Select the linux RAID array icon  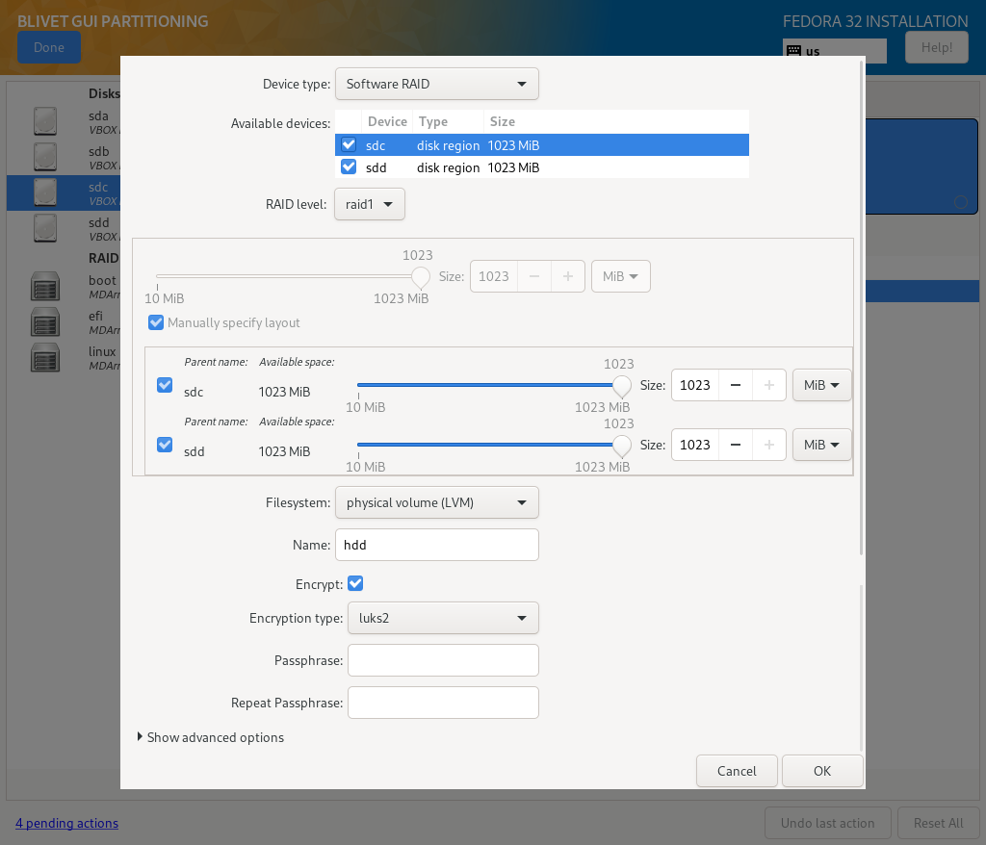click(x=45, y=357)
